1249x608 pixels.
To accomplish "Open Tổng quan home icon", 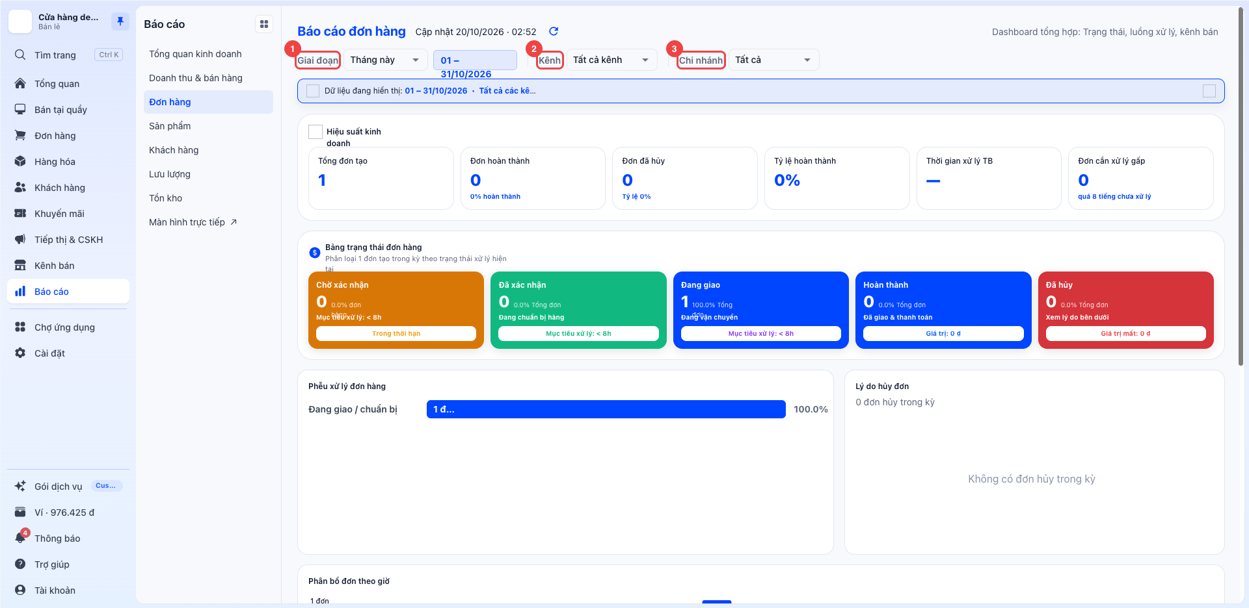I will (20, 84).
